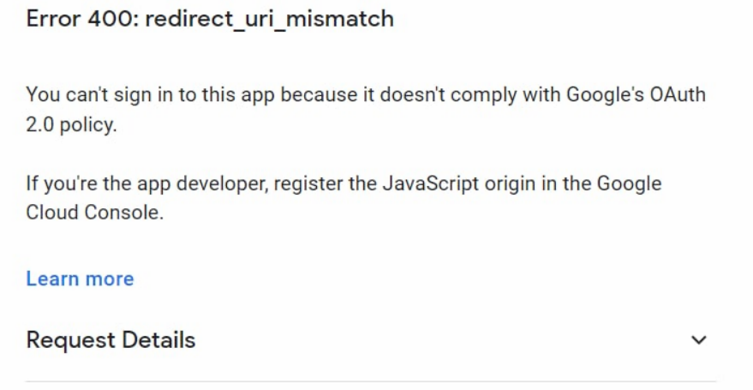Screen dimensions: 753x390
Task: Click the "Cloud Console." text
Action: 94,213
